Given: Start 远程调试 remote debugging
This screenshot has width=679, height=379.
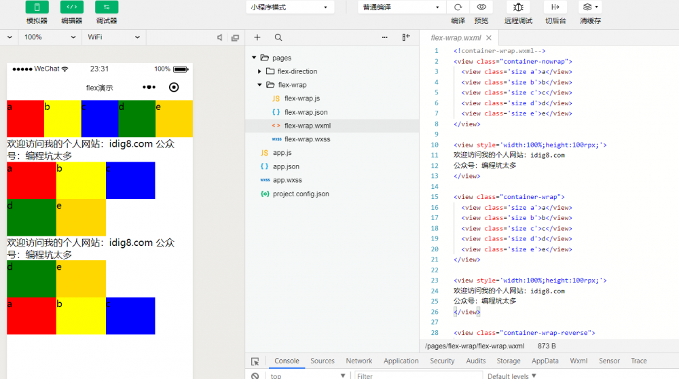Looking at the screenshot, I should (518, 7).
